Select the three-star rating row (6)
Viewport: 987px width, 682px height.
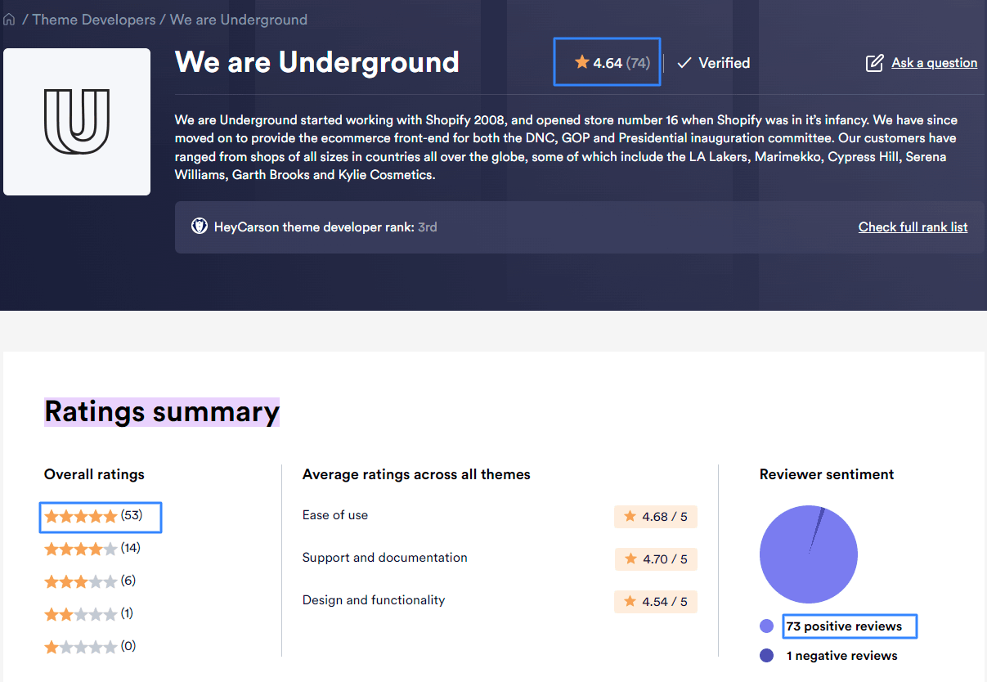tap(90, 581)
